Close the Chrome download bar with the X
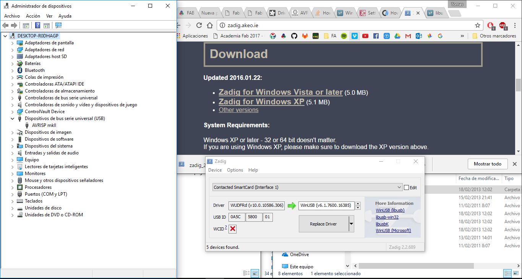This screenshot has width=522, height=279. [x=514, y=164]
